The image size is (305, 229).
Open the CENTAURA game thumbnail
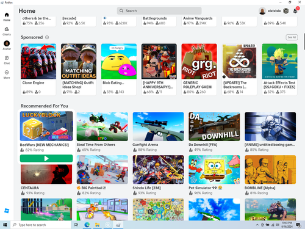tap(46, 174)
